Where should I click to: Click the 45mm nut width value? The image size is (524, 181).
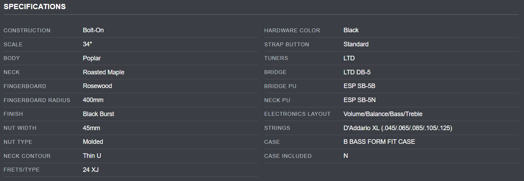pos(92,128)
